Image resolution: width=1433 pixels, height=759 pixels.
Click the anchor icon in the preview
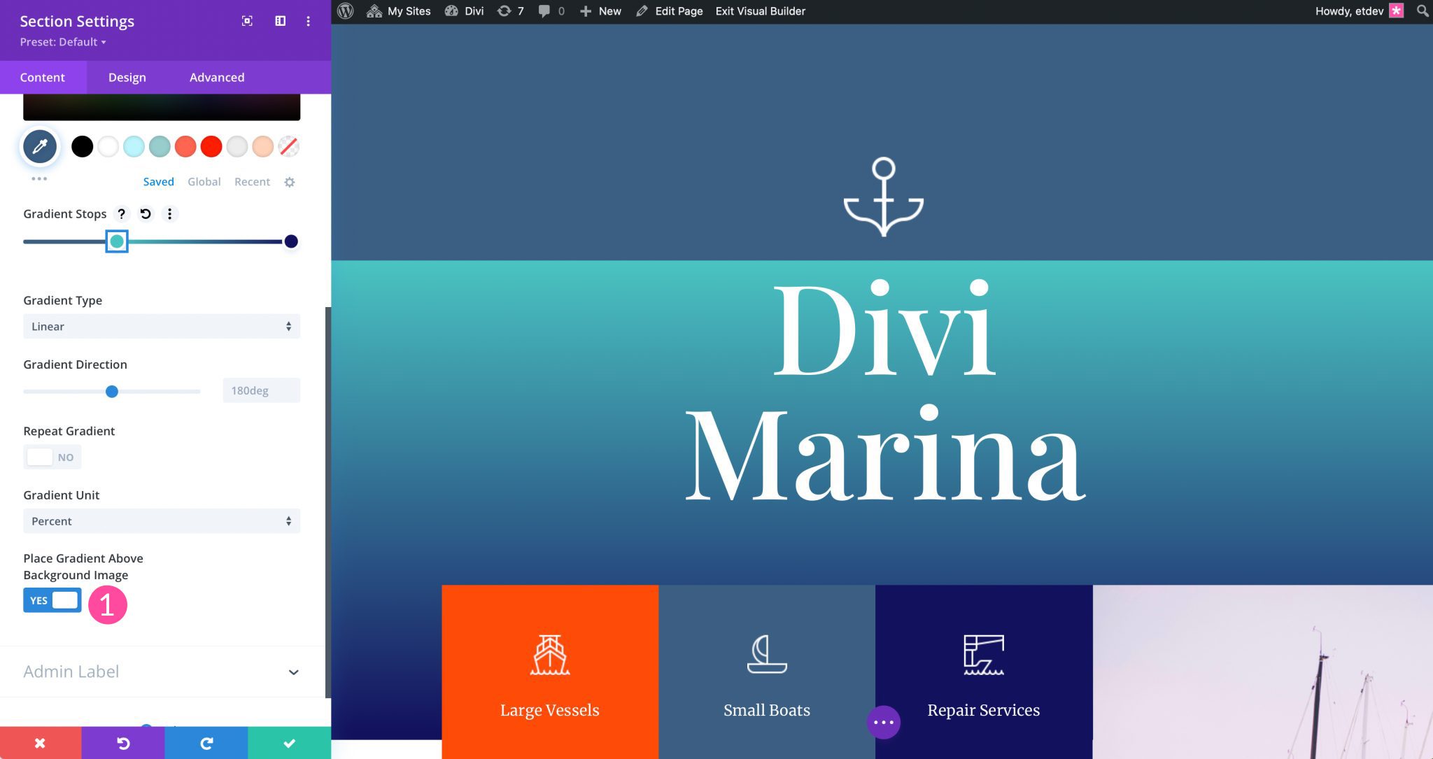(882, 198)
